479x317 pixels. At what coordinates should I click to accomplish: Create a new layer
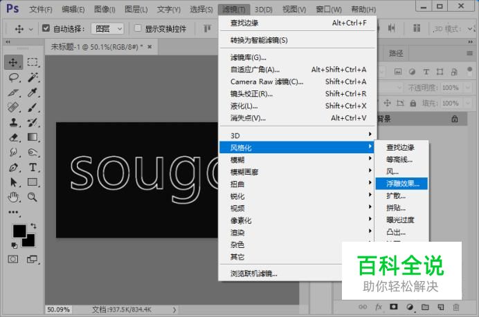point(441,307)
